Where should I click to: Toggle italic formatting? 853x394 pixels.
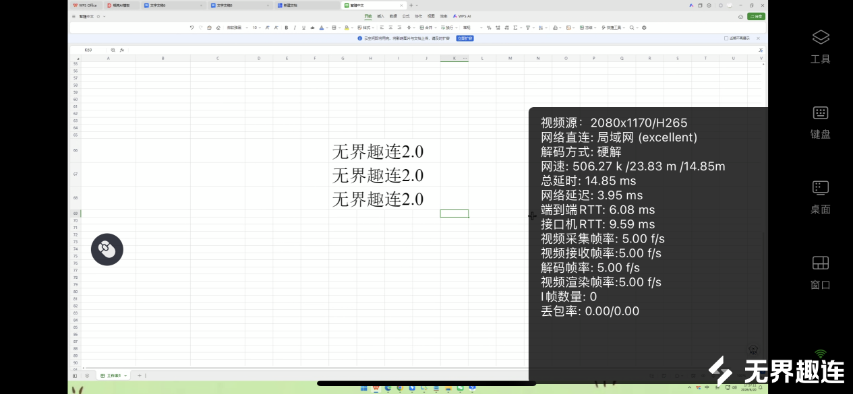click(x=295, y=28)
